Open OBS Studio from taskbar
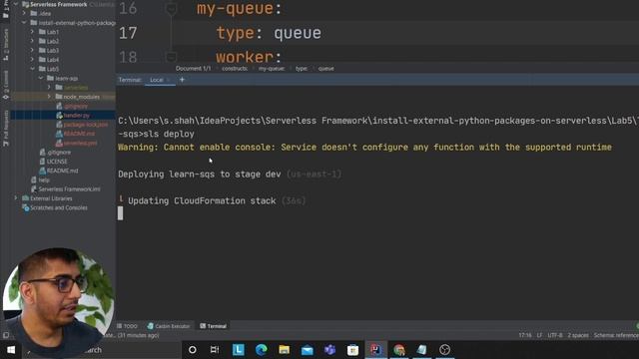This screenshot has width=639, height=359. 444,350
